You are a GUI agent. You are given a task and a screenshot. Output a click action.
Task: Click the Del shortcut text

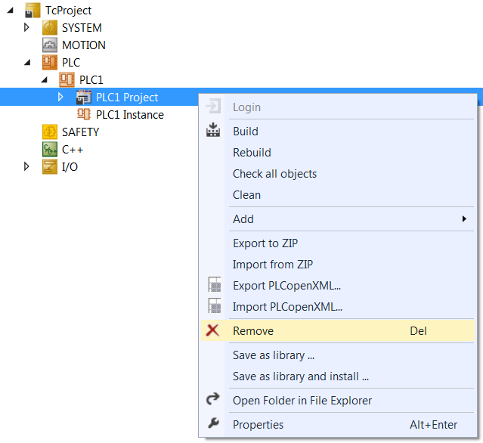(418, 331)
